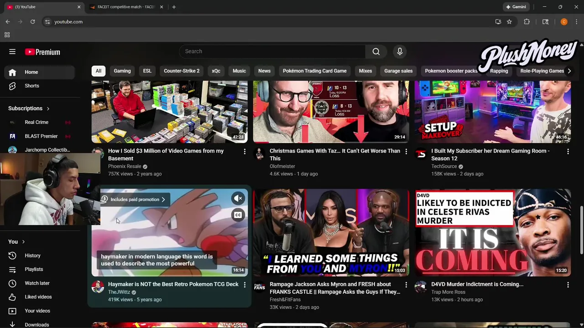The image size is (584, 328).
Task: Click the search magnifier button
Action: (x=376, y=51)
